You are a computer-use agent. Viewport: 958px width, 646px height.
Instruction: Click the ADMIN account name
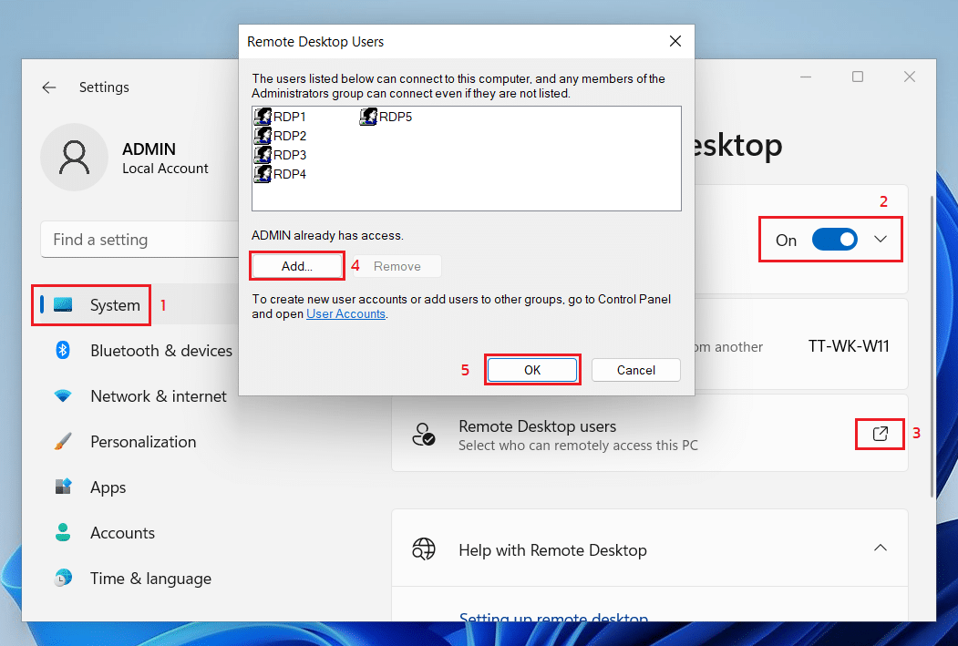pyautogui.click(x=149, y=149)
